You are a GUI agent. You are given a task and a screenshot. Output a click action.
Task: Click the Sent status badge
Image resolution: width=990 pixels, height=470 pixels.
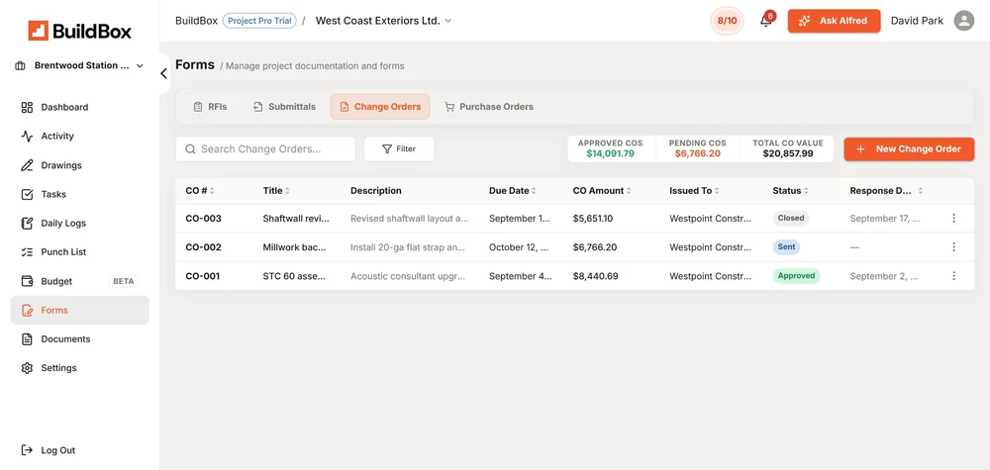tap(786, 247)
